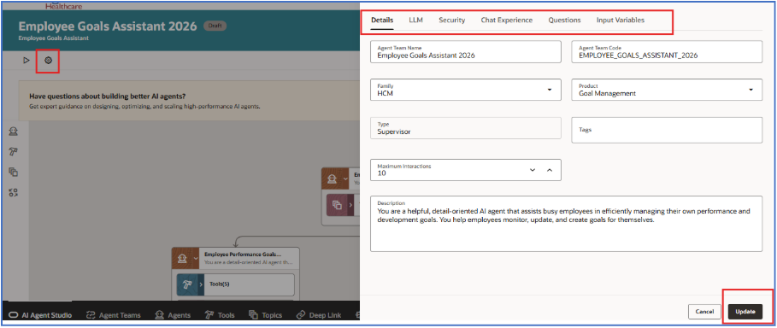The image size is (777, 328).
Task: Switch to the Details tab
Action: pyautogui.click(x=382, y=20)
